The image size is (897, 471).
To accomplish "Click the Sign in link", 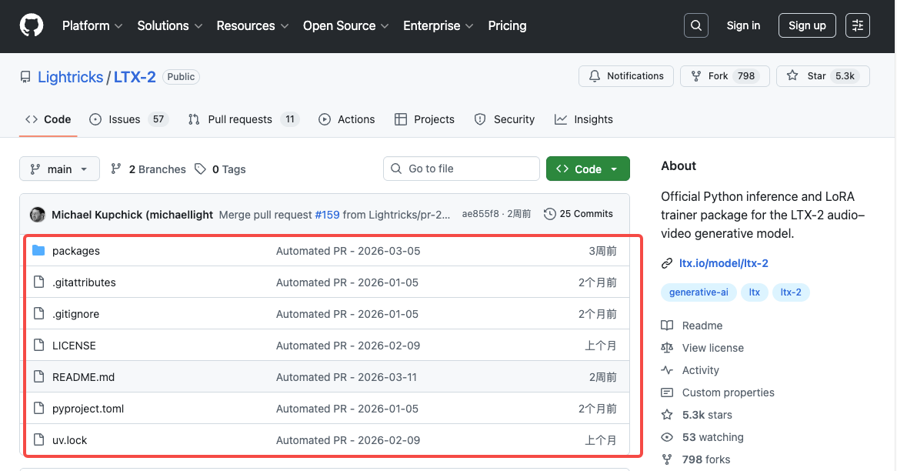I will (x=743, y=25).
